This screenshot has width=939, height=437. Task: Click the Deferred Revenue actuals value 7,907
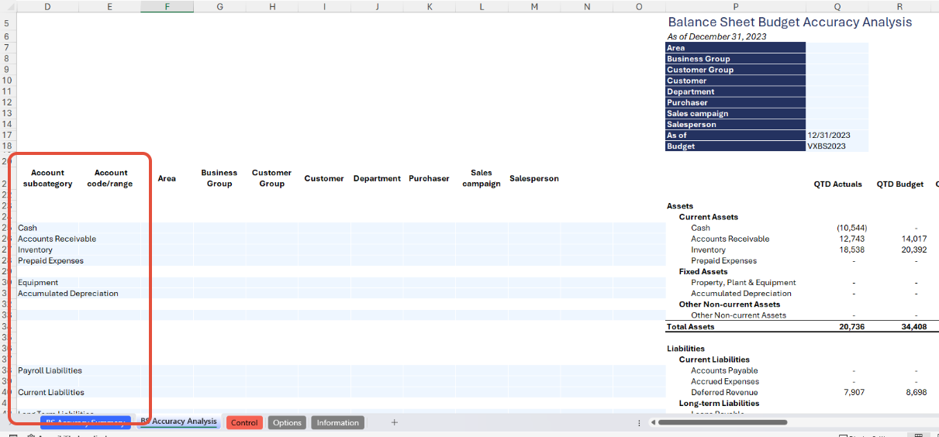click(x=855, y=392)
